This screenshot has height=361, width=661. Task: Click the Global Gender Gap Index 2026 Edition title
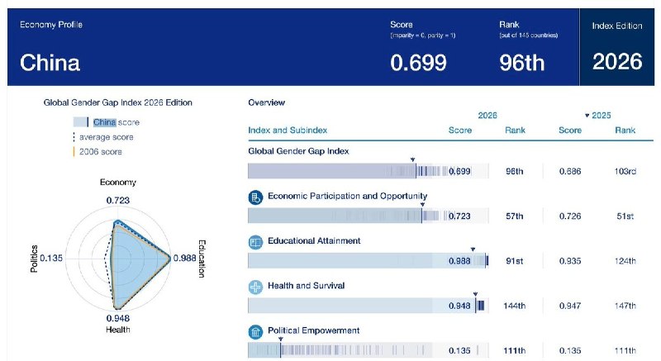[x=117, y=102]
